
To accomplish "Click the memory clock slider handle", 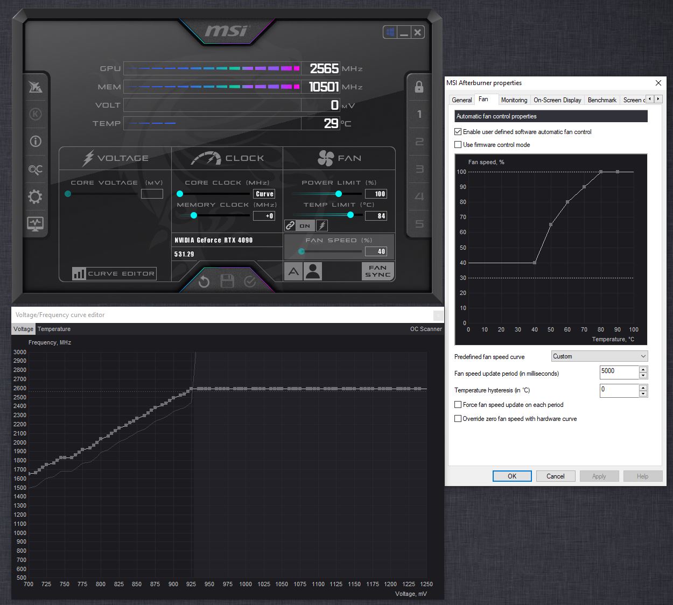I will pyautogui.click(x=194, y=215).
